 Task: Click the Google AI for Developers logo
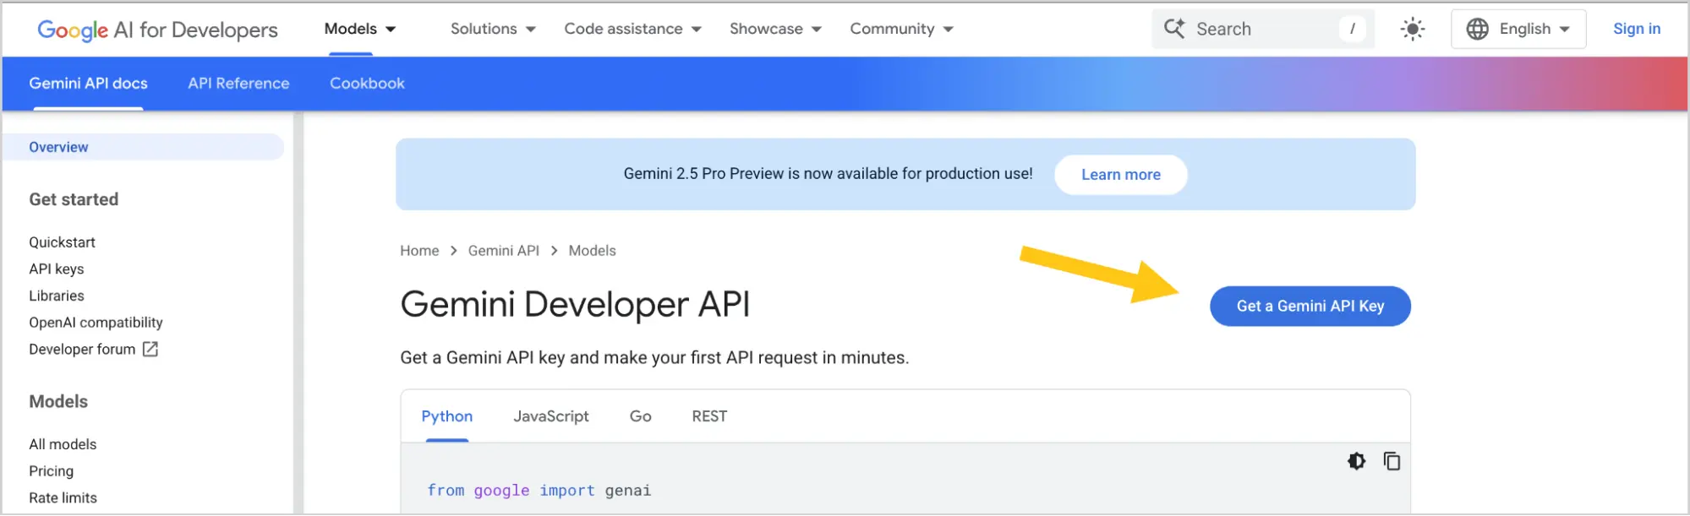pos(157,30)
